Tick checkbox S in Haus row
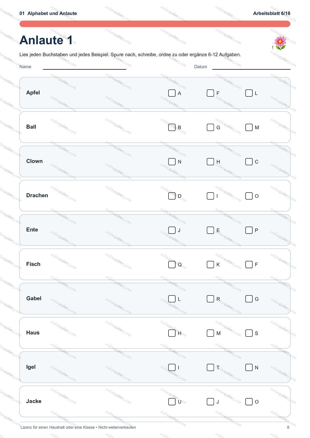 point(249,333)
